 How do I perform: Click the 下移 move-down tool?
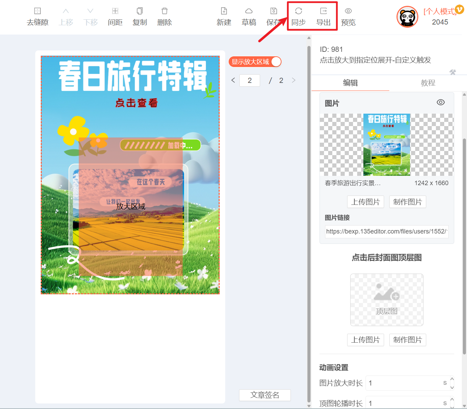(x=90, y=17)
